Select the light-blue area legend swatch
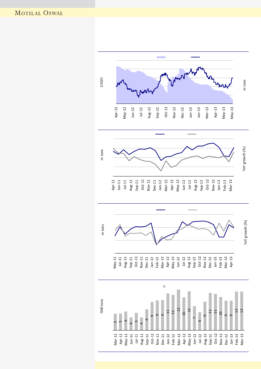 (x=161, y=57)
